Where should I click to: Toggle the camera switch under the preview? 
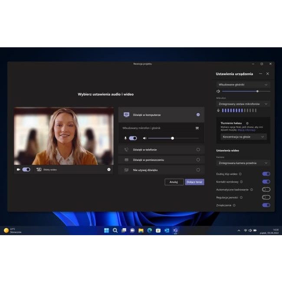[x=26, y=169]
